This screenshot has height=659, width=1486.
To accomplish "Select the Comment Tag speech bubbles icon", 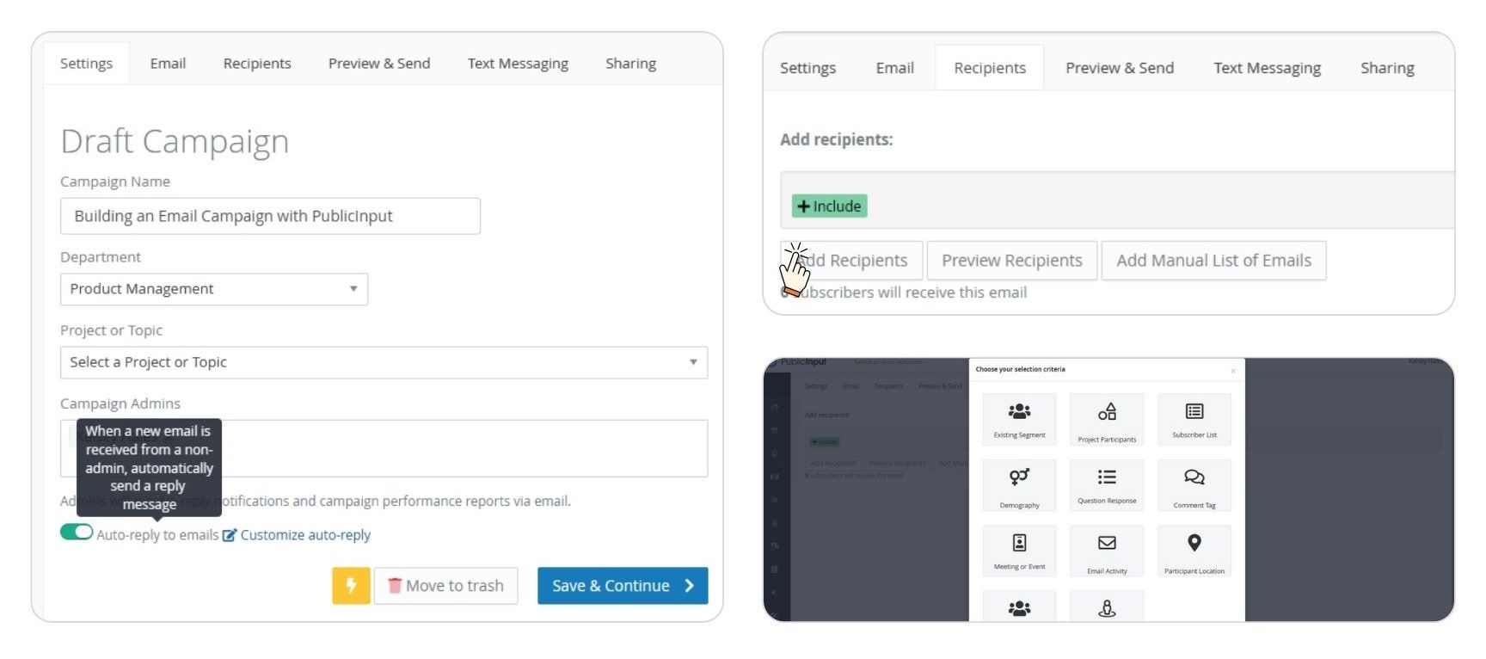I will tap(1194, 477).
